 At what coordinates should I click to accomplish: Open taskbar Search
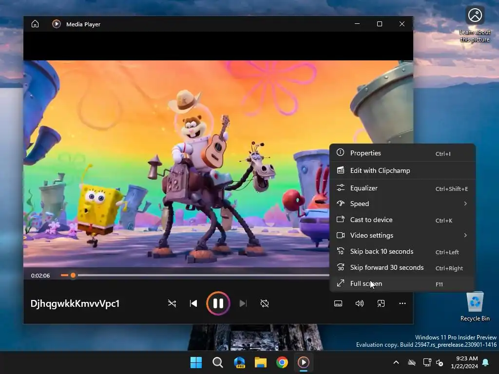pyautogui.click(x=218, y=362)
